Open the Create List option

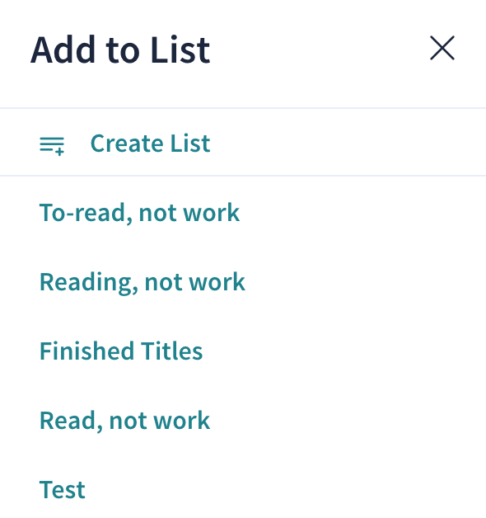(243, 143)
